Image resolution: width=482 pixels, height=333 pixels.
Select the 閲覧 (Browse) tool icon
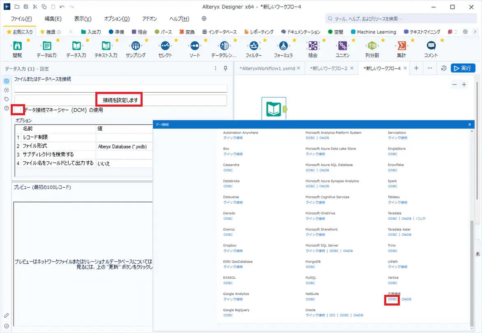click(x=17, y=46)
